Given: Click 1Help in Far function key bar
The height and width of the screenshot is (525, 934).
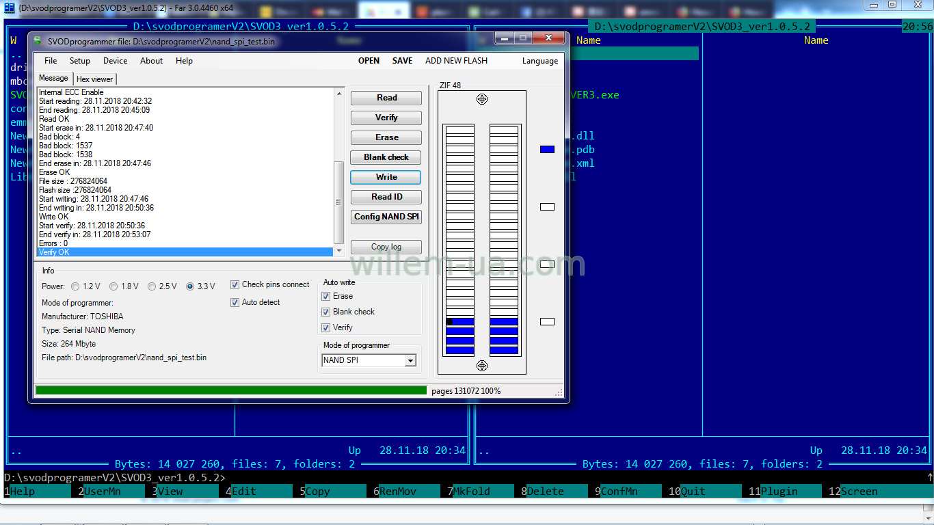Looking at the screenshot, I should click(x=38, y=491).
